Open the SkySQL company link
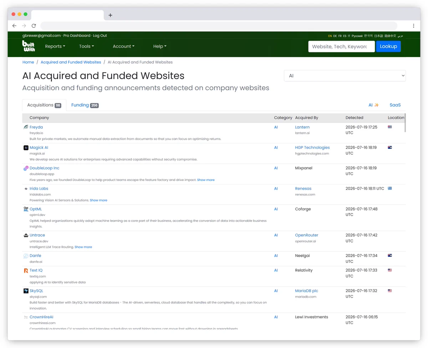The height and width of the screenshot is (348, 428). (x=36, y=291)
